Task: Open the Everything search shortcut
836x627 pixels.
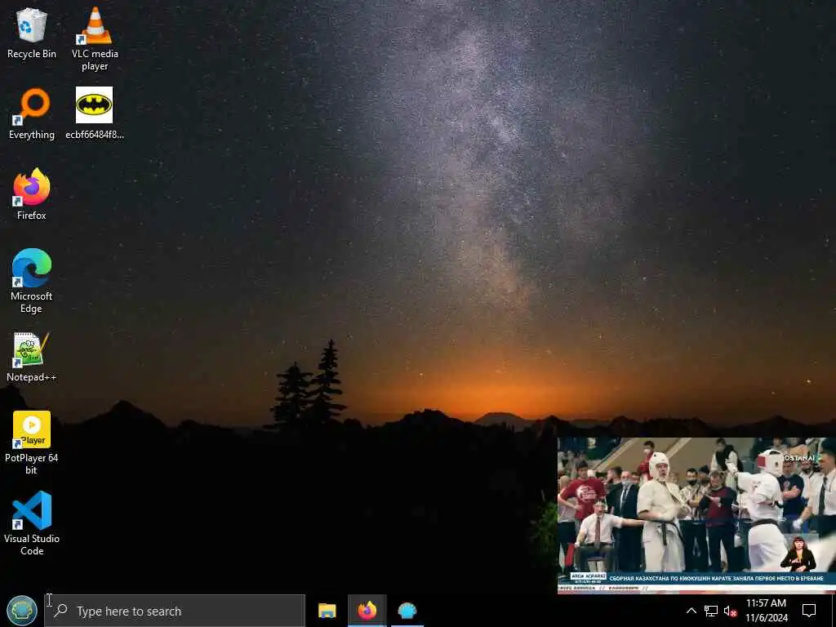Action: [x=32, y=113]
